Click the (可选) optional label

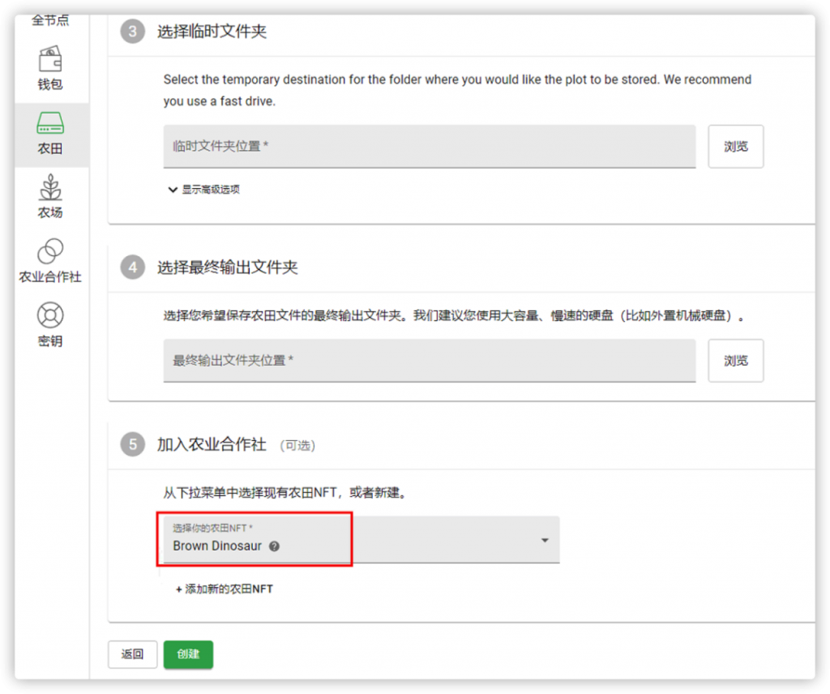coord(297,446)
